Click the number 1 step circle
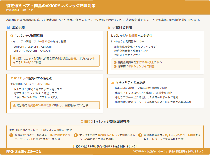Screen dimensions: 210x155 tap(11, 135)
